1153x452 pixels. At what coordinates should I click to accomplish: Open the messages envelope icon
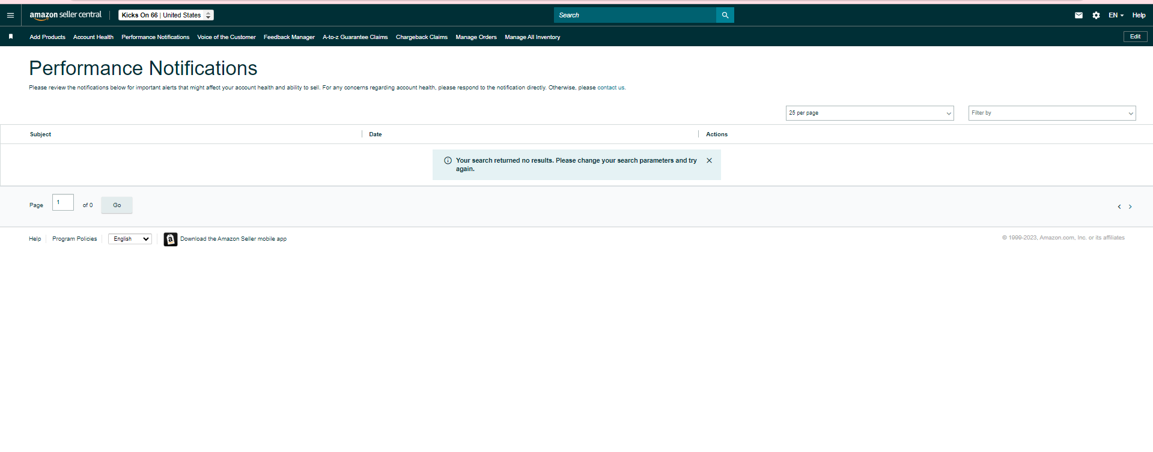[x=1078, y=16]
